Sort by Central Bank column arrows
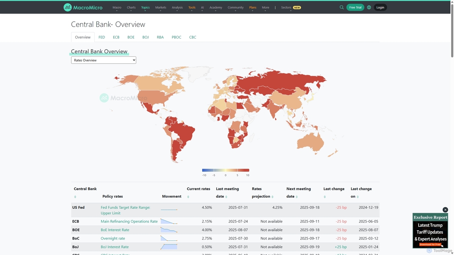The height and width of the screenshot is (255, 454). pyautogui.click(x=75, y=197)
